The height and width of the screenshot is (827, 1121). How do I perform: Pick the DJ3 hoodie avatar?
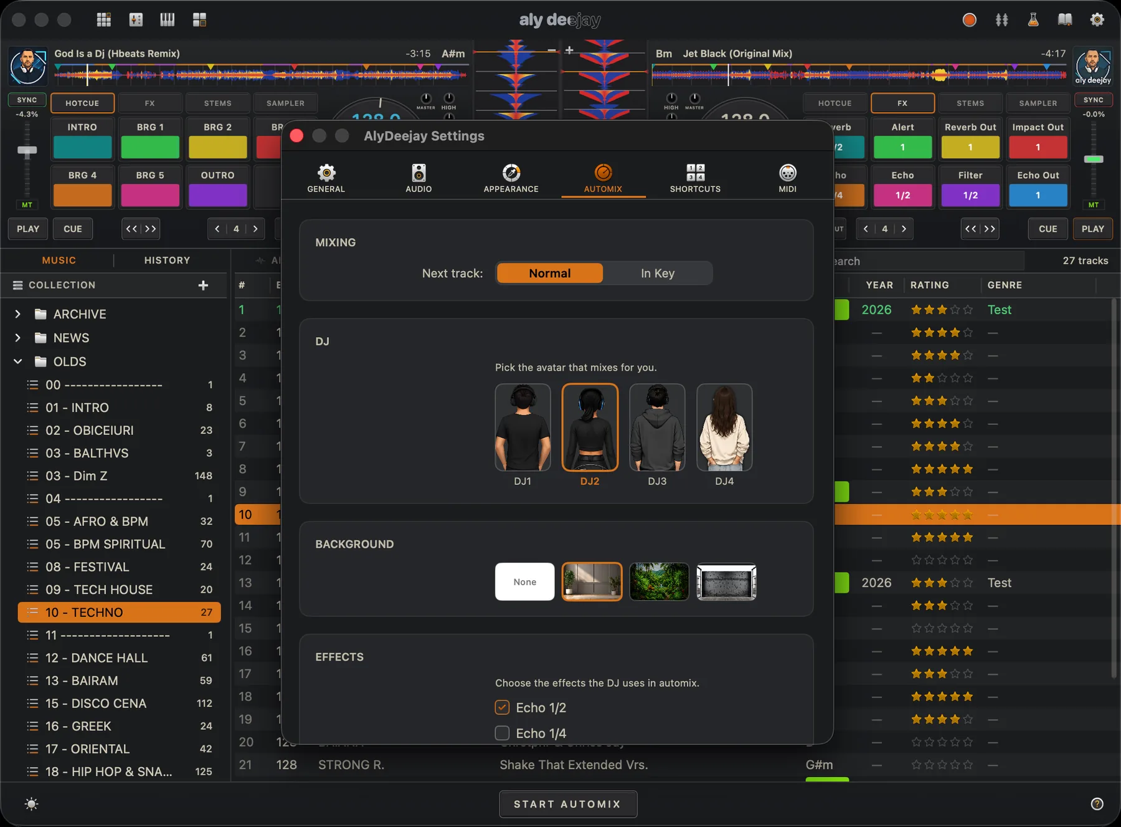tap(657, 428)
